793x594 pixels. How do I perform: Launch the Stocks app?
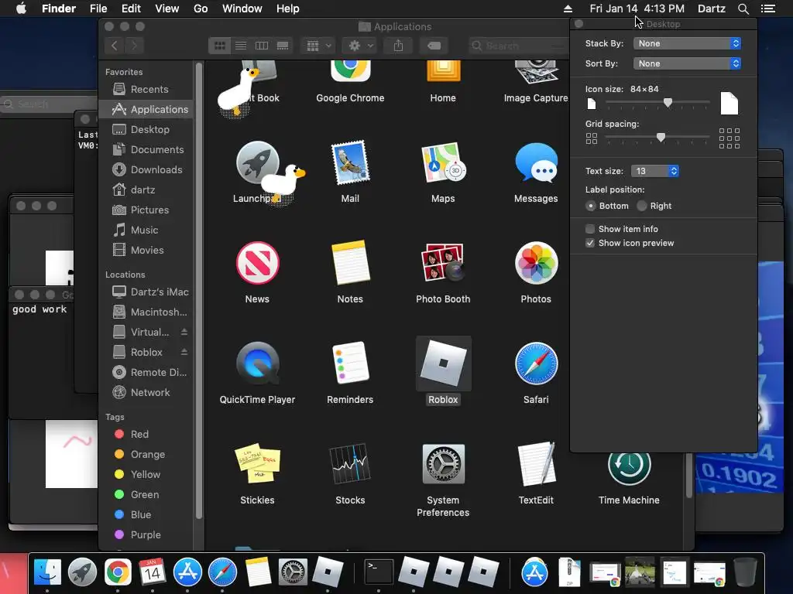[350, 464]
